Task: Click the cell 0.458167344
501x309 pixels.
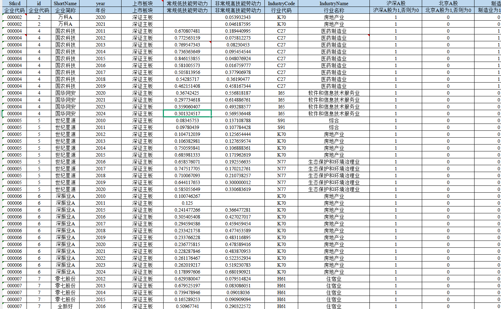Action: tap(238, 86)
